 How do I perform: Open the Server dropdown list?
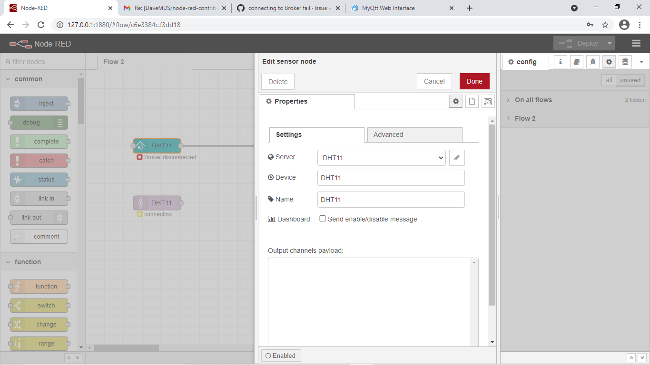(x=381, y=157)
